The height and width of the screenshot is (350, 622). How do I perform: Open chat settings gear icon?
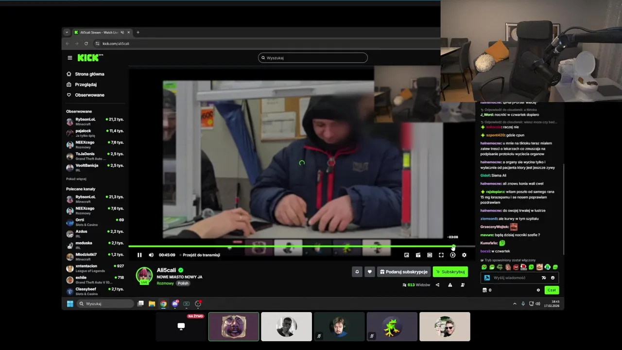pos(538,290)
